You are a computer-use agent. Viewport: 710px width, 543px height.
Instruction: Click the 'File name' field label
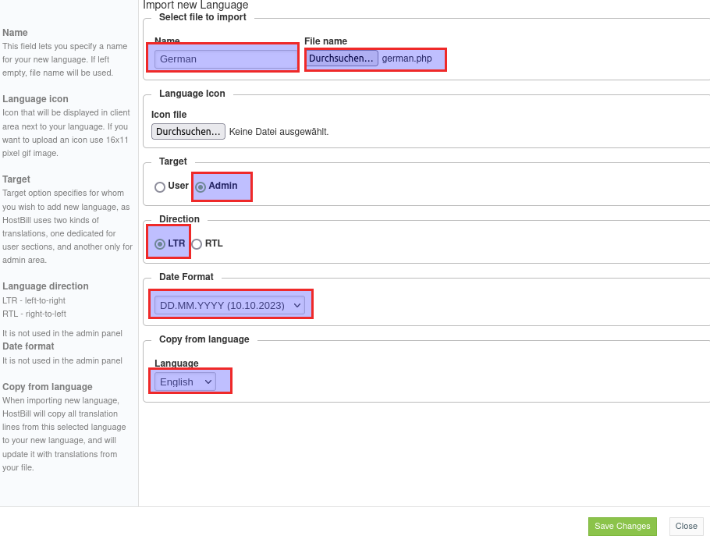[325, 41]
